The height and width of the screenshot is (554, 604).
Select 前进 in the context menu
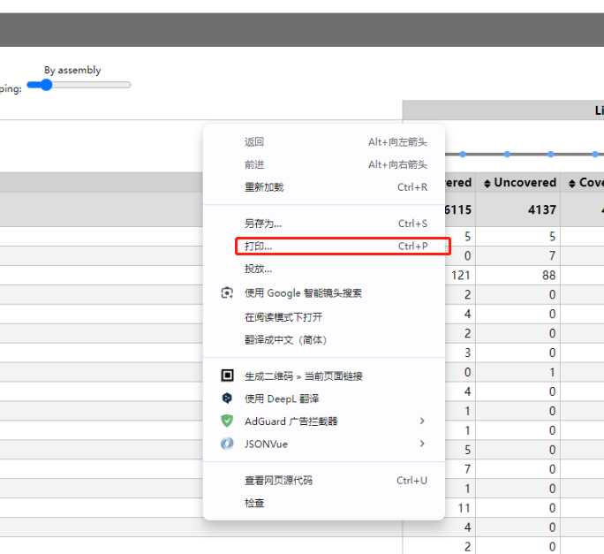254,165
